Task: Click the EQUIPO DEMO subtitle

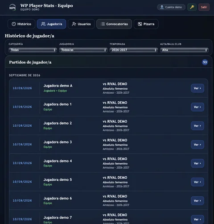Action: (30, 9)
